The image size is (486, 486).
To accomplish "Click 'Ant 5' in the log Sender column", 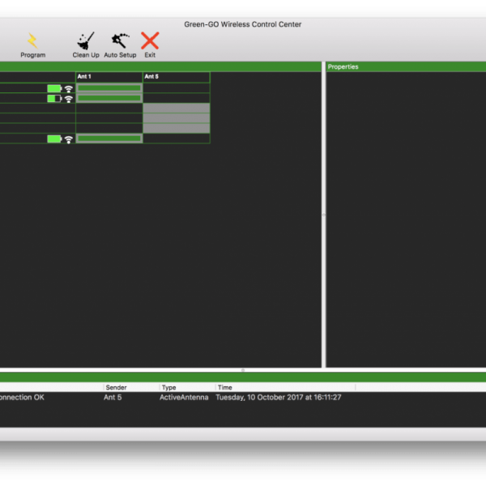I will [x=113, y=398].
